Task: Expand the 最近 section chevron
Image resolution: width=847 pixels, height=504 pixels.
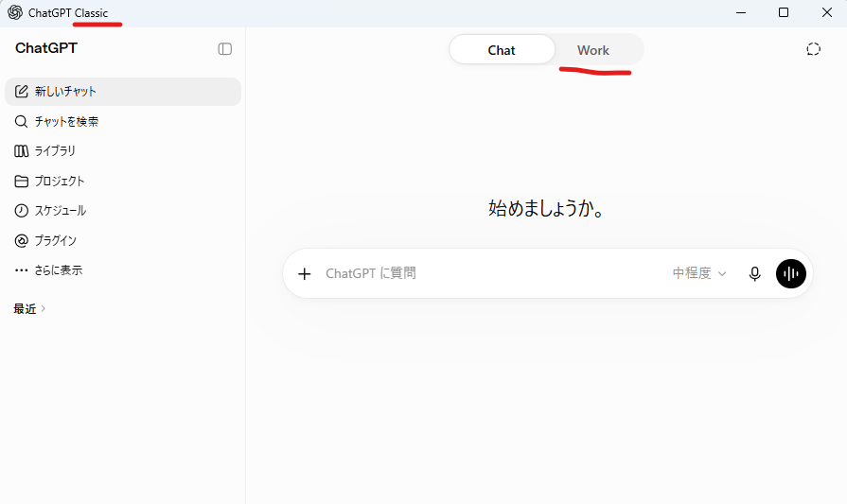Action: 44,308
